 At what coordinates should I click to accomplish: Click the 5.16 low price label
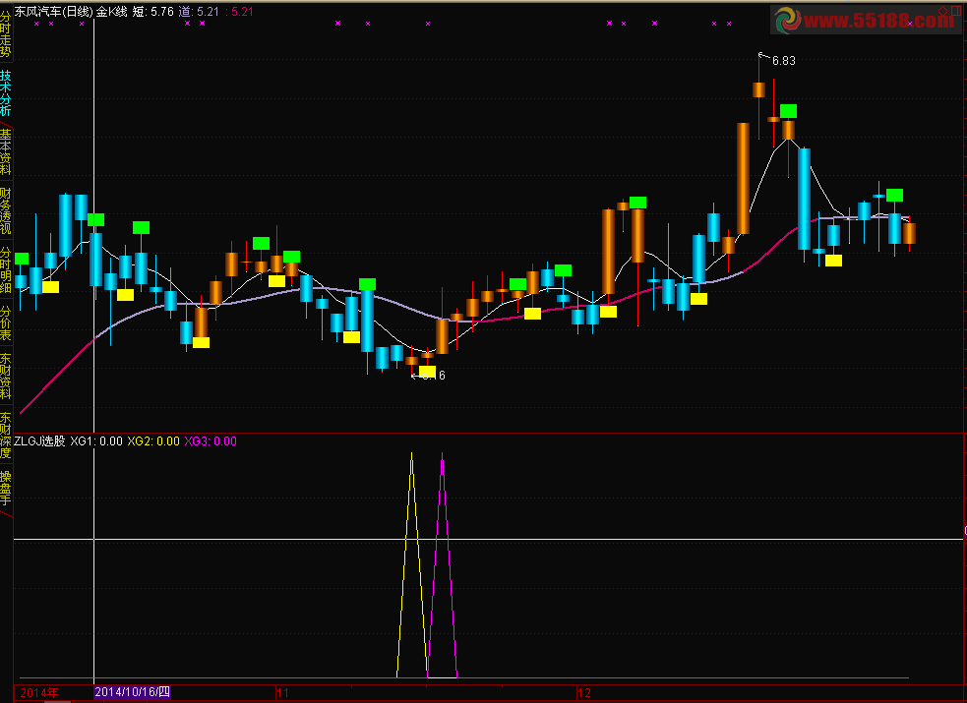[434, 376]
